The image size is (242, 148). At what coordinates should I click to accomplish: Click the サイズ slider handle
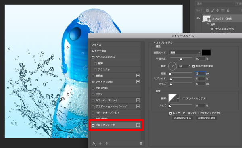[171, 84]
